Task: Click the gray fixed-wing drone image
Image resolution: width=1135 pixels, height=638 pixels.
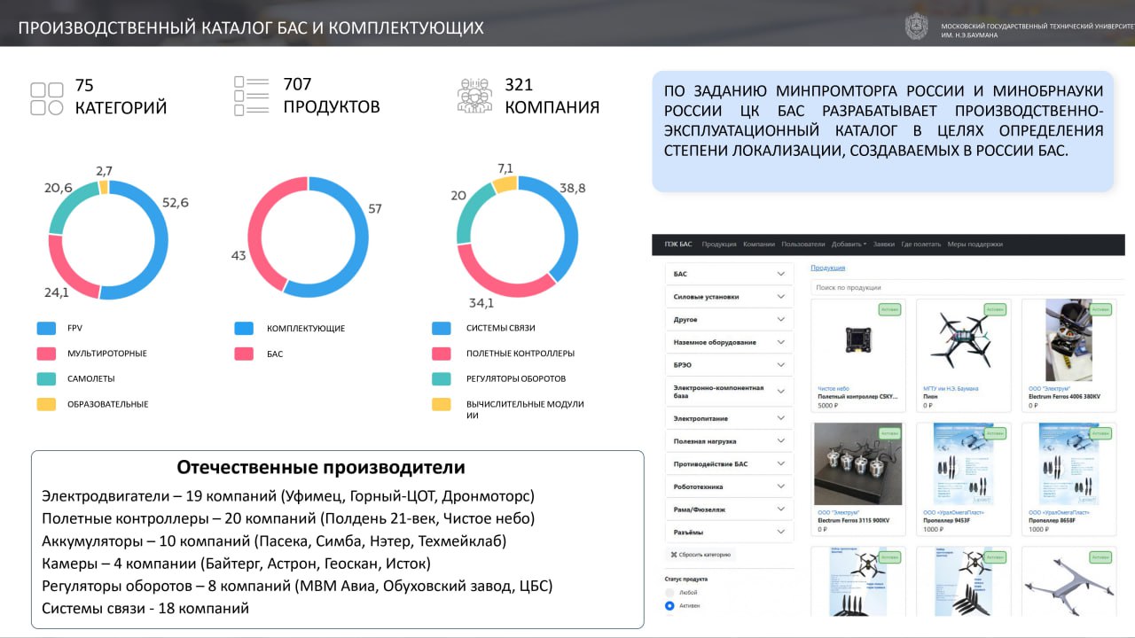Action: (1069, 585)
